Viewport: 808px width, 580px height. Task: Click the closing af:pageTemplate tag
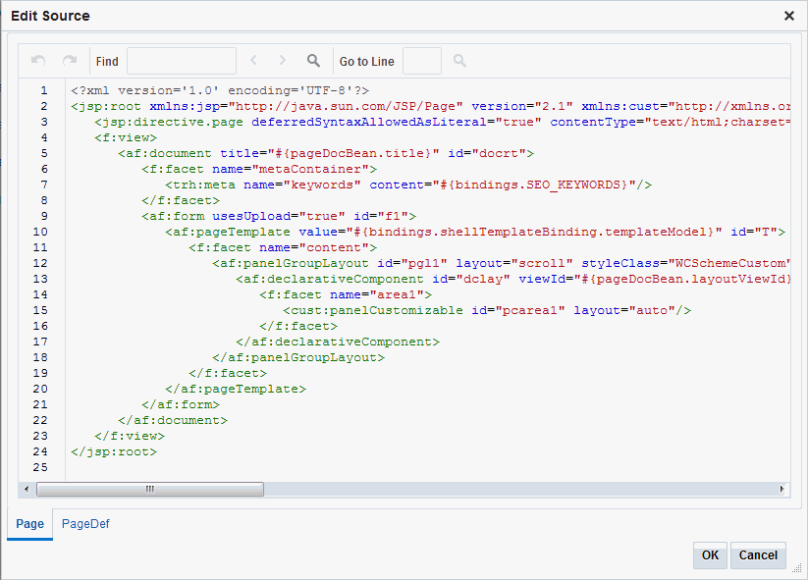click(x=236, y=389)
